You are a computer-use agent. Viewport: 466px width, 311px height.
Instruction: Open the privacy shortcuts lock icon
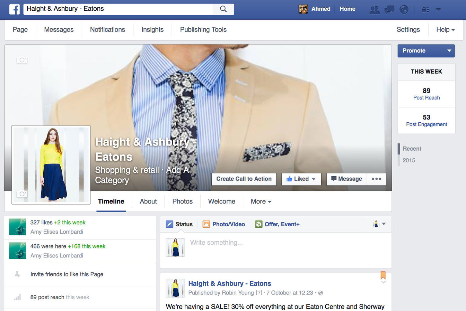coord(425,9)
